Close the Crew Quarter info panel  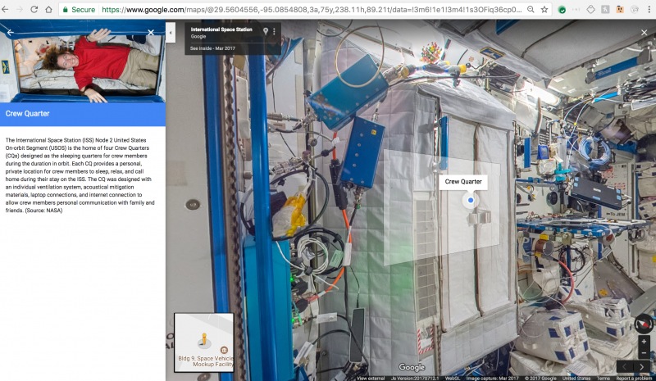coord(151,33)
